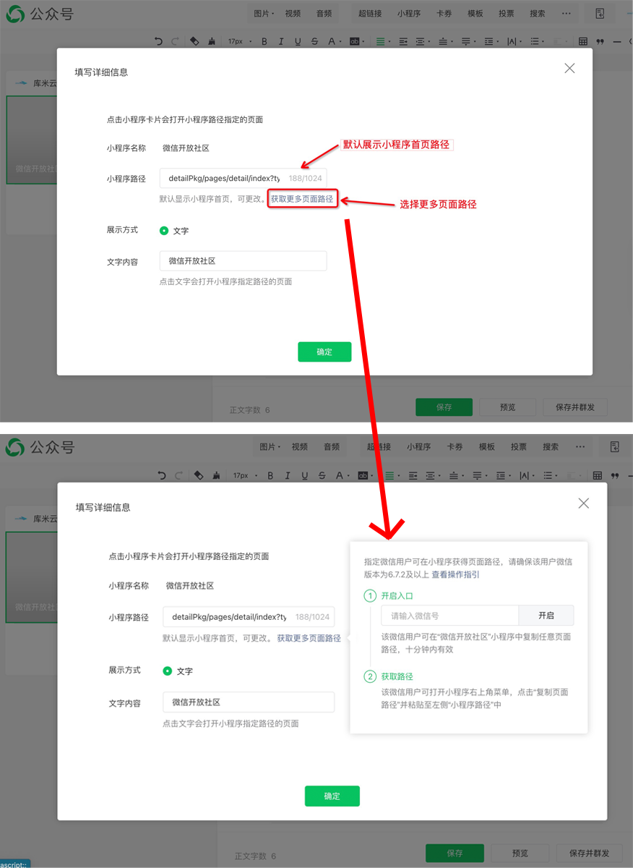Open the 查看操作指引 link in the popover

455,575
